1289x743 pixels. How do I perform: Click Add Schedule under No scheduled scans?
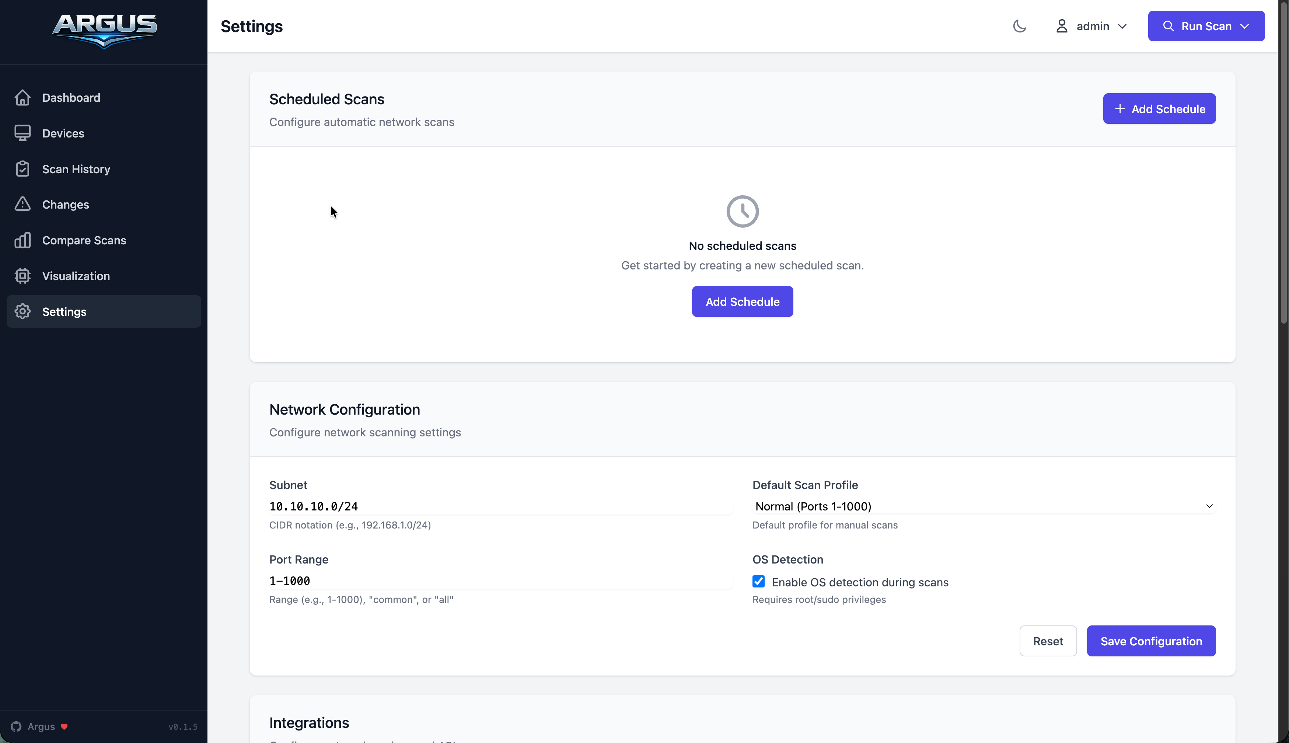point(742,301)
